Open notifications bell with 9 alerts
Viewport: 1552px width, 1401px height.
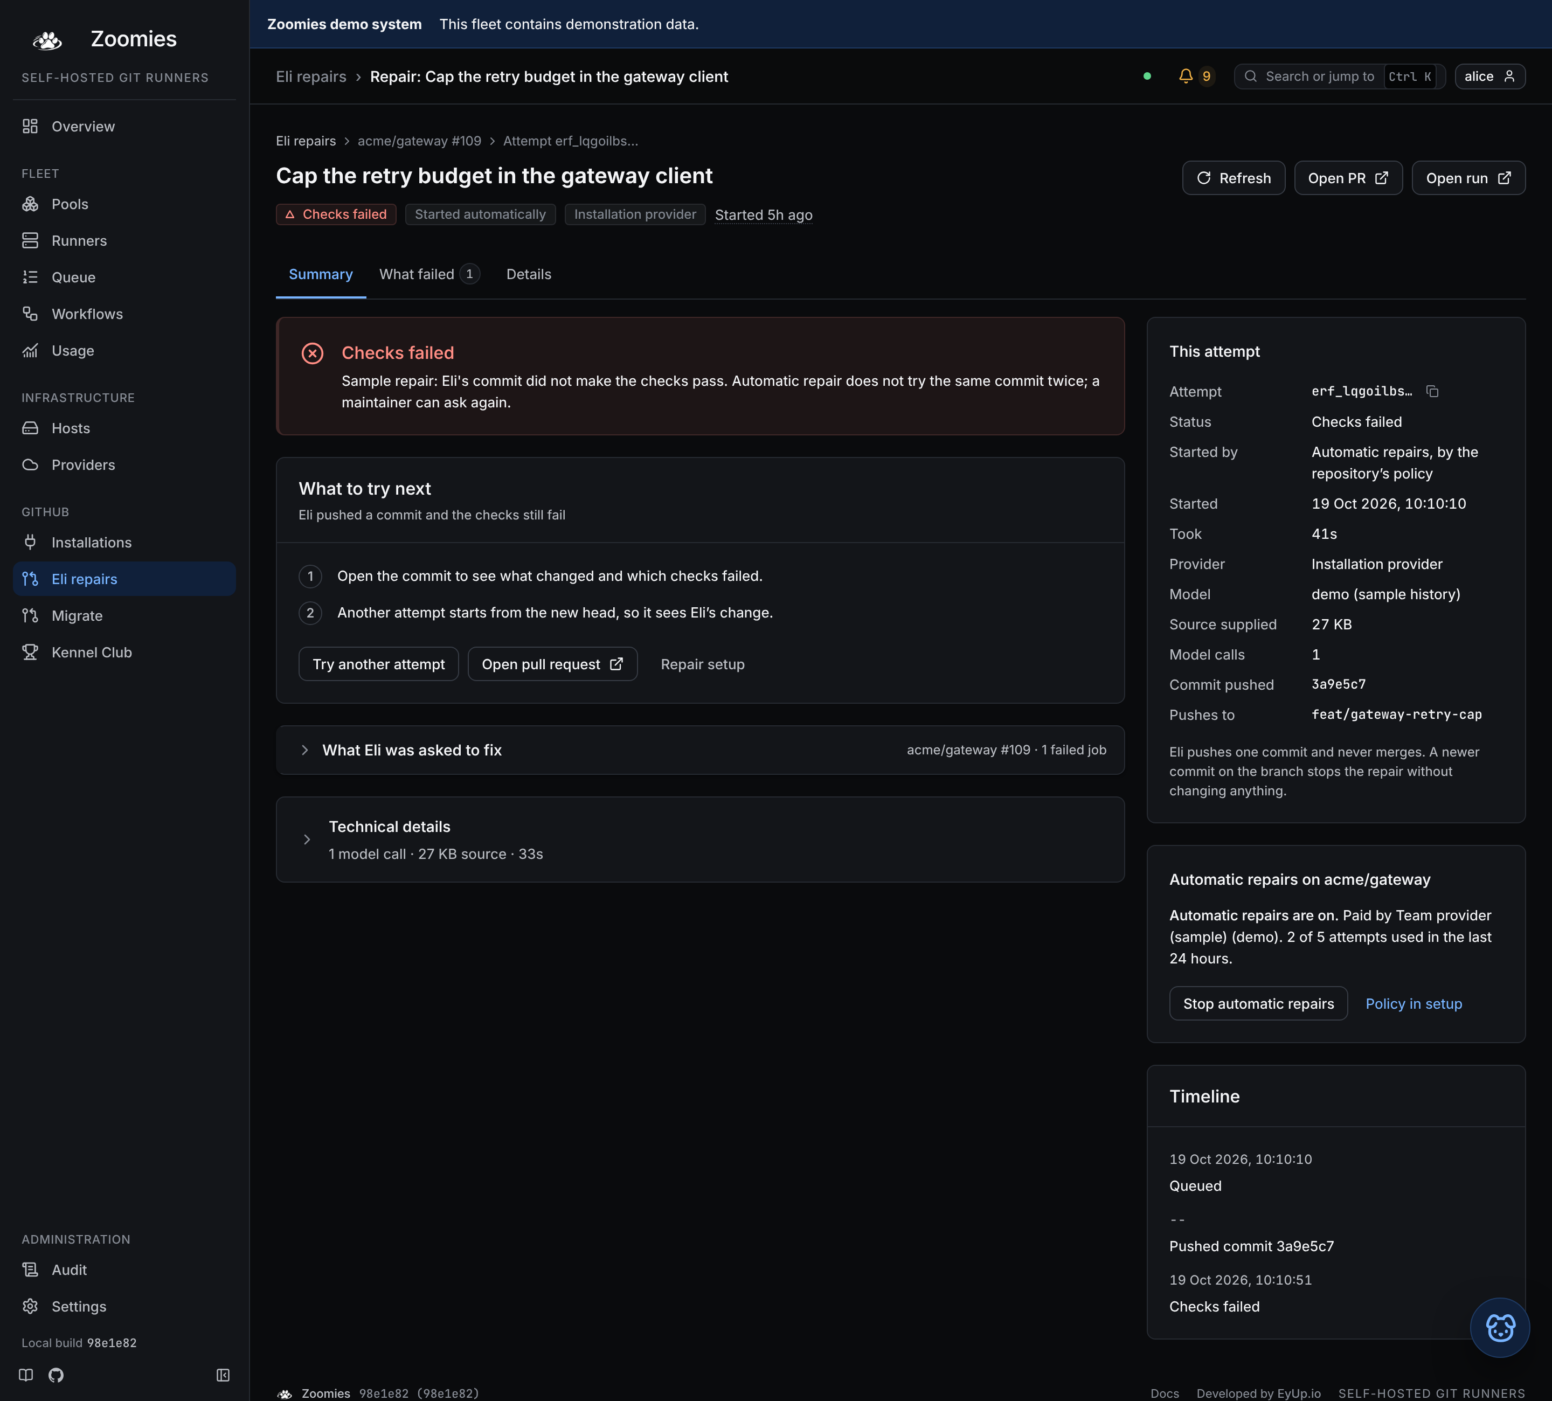1196,76
